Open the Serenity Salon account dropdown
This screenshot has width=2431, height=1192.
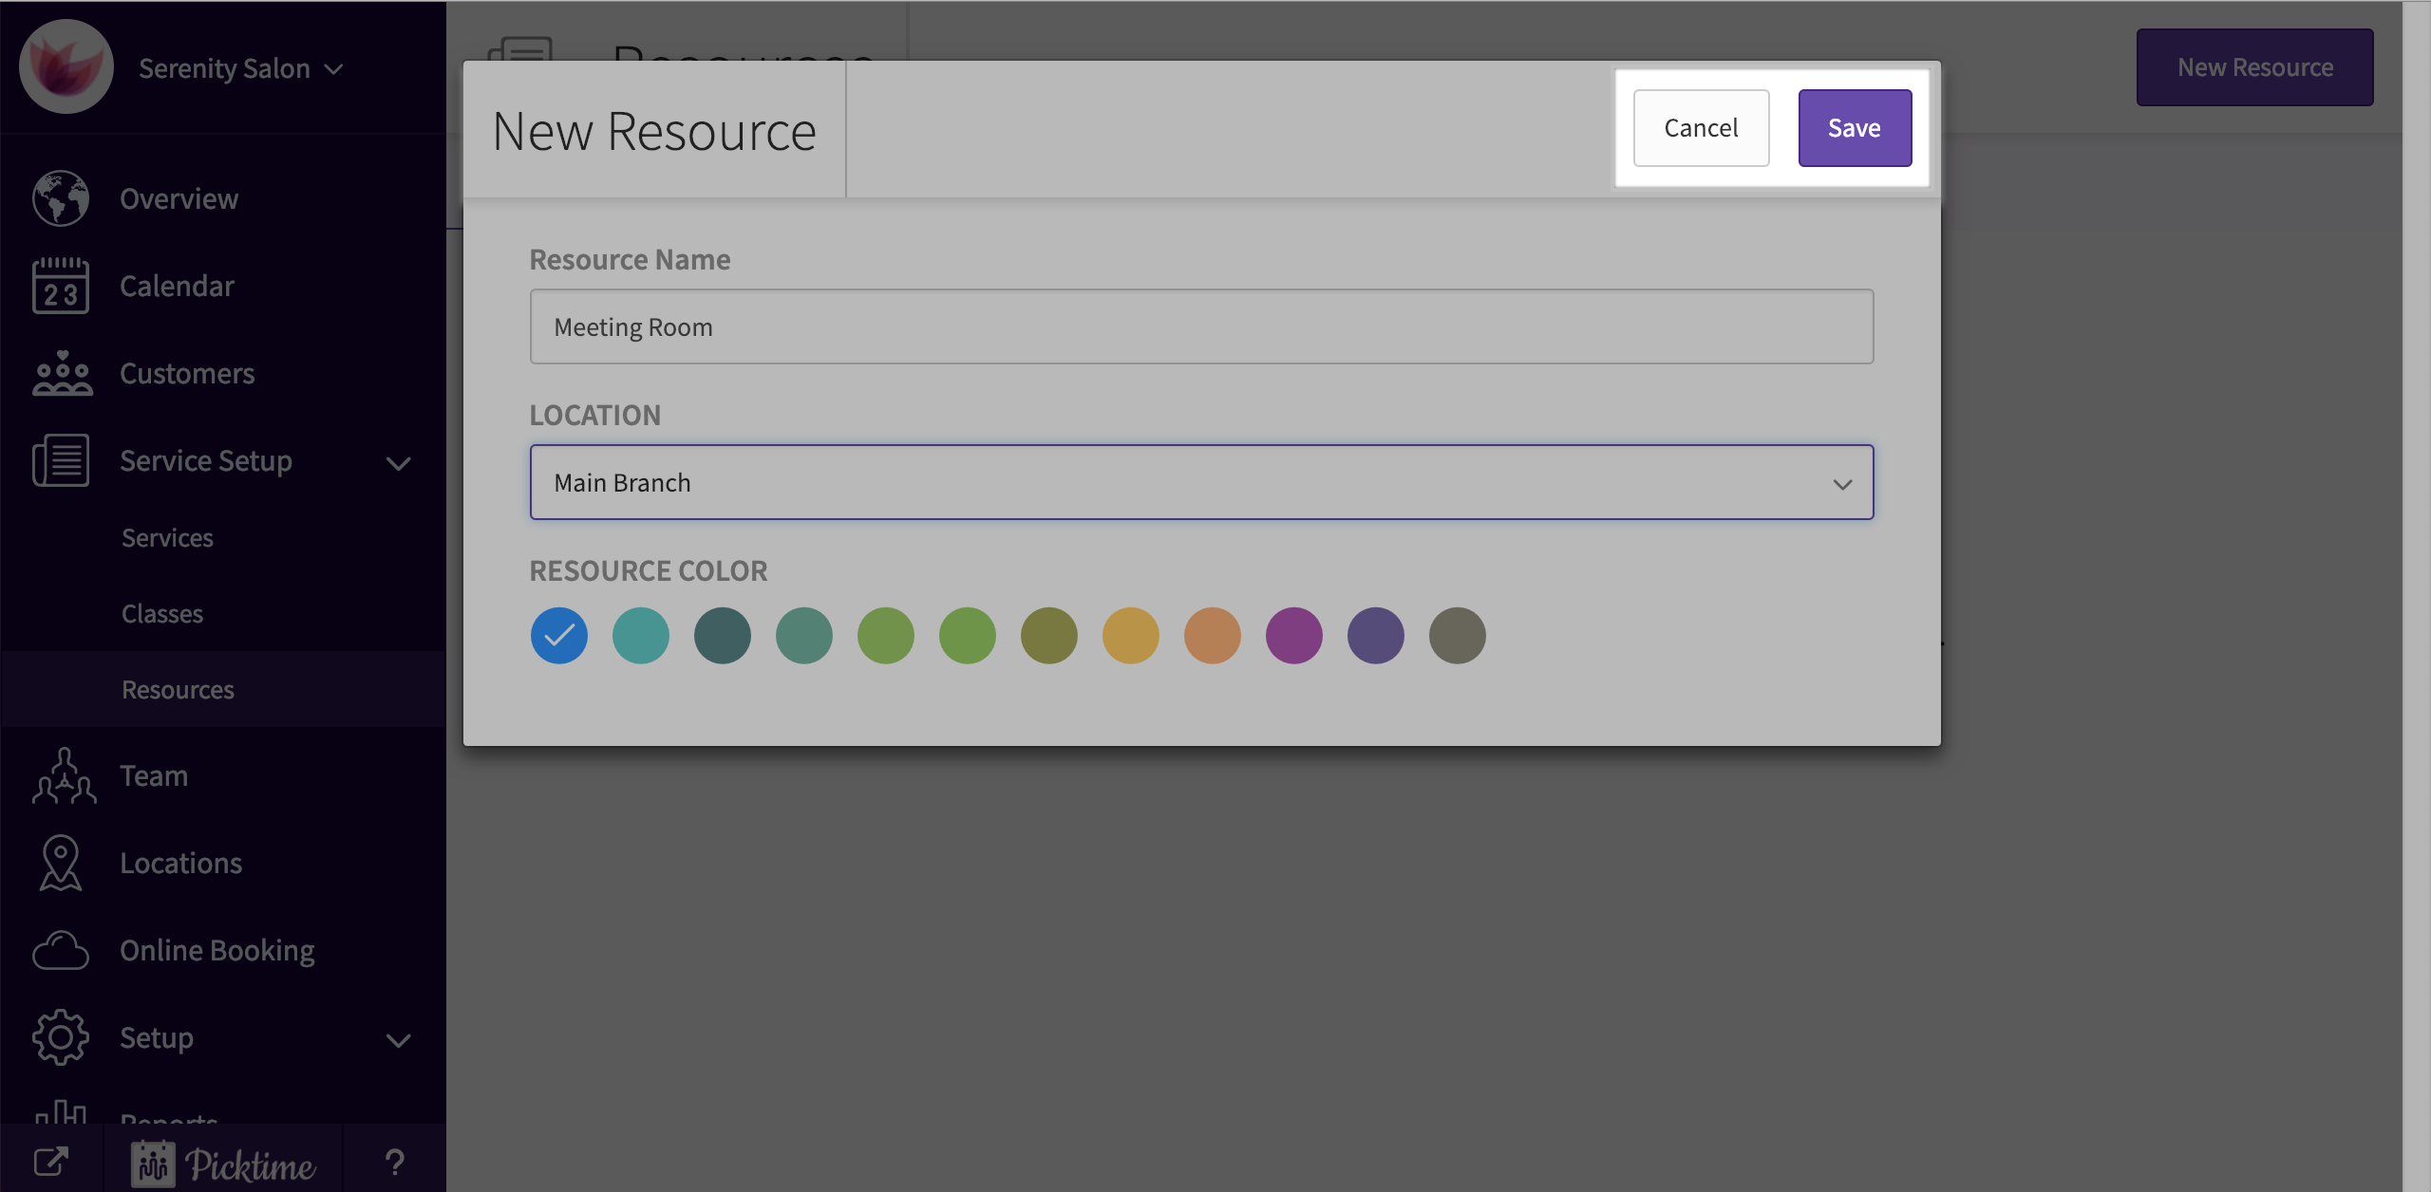click(240, 68)
